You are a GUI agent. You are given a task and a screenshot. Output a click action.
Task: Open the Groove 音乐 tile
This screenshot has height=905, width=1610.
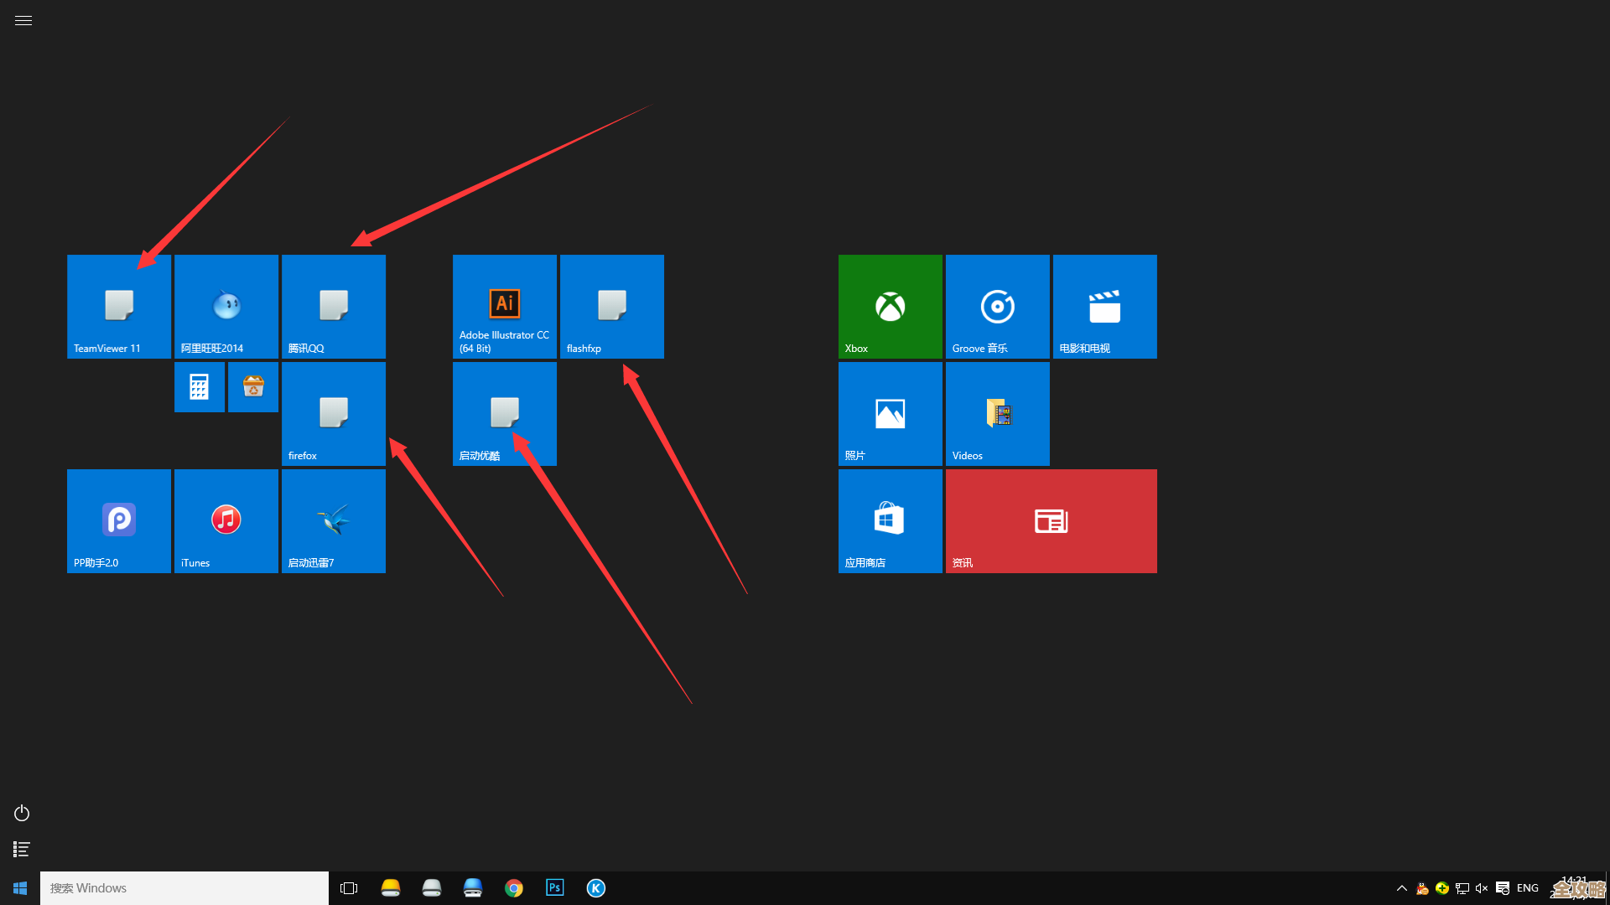pos(997,307)
